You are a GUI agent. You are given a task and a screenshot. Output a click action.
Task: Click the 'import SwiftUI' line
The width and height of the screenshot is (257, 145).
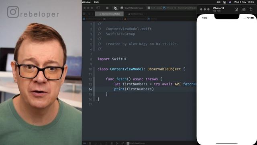(112, 59)
